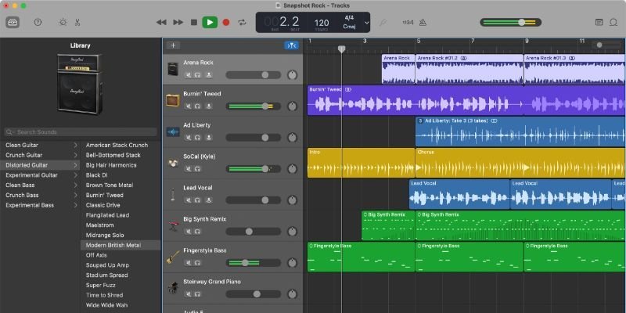
Task: Click the tuner icon in toolbar
Action: tap(383, 23)
